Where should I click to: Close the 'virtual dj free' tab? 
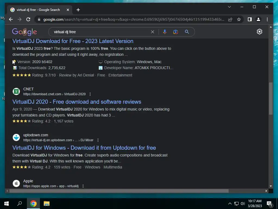[x=68, y=10]
